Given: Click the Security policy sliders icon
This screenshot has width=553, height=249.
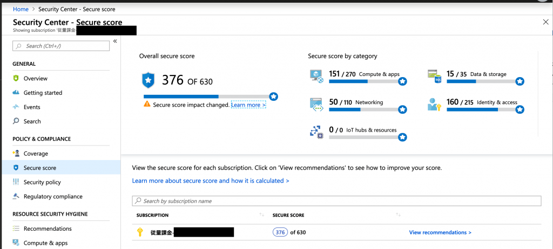Looking at the screenshot, I should pyautogui.click(x=16, y=182).
